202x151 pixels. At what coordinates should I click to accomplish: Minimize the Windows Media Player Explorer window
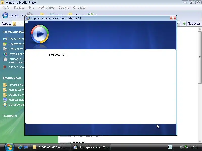click(x=185, y=2)
